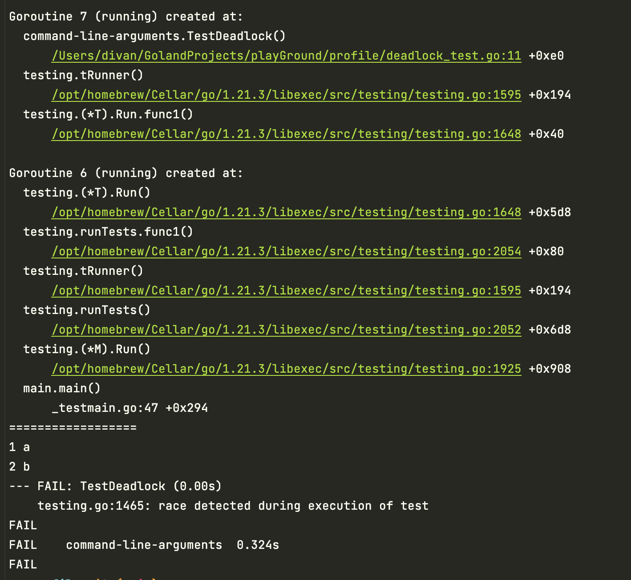Click the command-line-arguments.TestDeadlock() frame text
The image size is (631, 580).
(x=154, y=36)
